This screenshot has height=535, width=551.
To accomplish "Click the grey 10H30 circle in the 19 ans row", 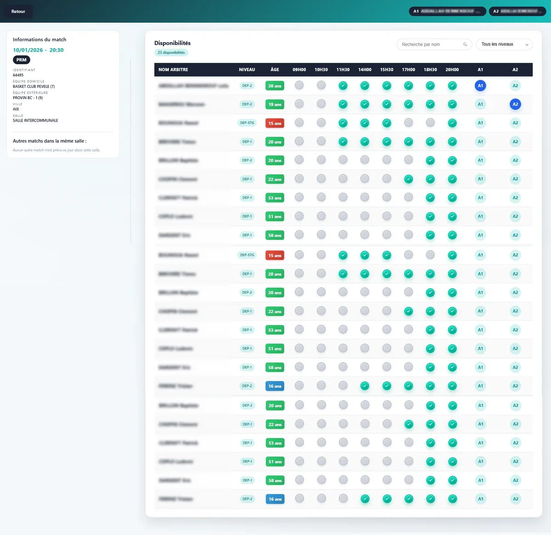I will point(321,104).
